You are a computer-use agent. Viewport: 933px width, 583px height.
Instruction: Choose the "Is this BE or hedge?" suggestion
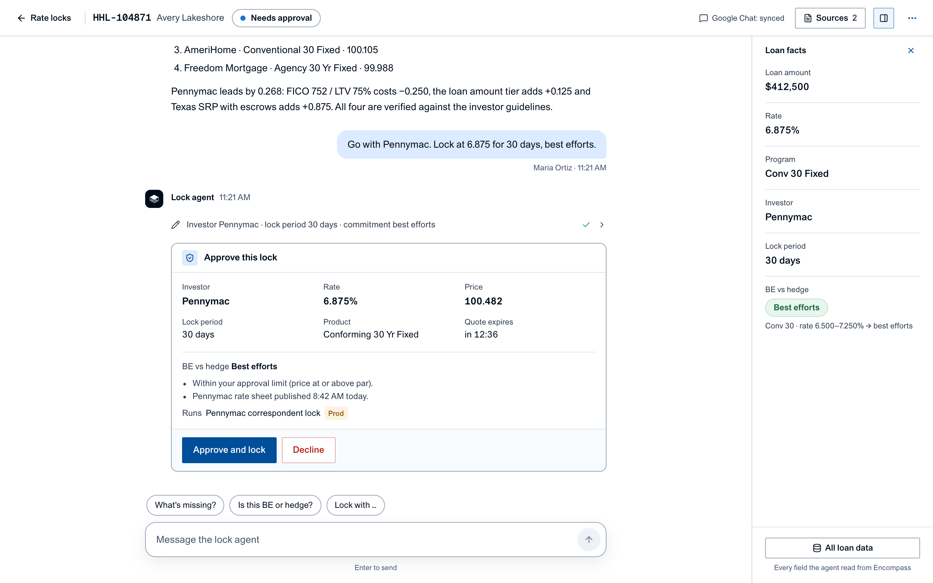click(x=275, y=505)
